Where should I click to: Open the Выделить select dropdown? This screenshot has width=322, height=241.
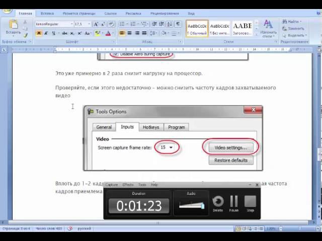click(x=306, y=36)
